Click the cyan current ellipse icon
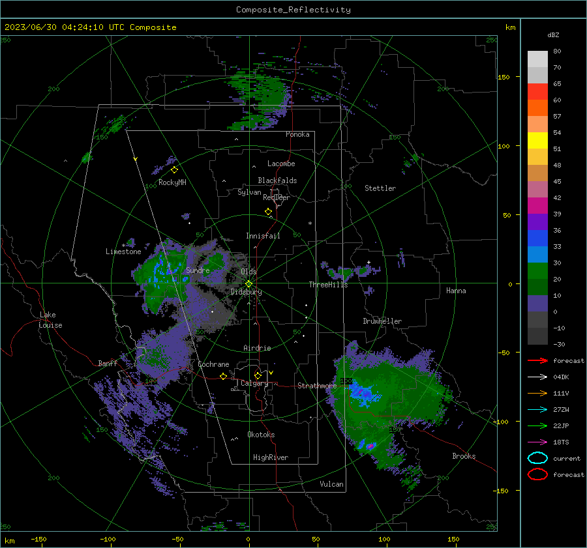This screenshot has height=548, width=587. pos(537,458)
